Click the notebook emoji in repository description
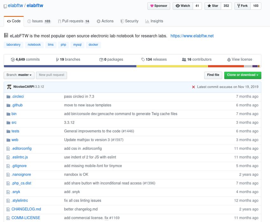The image size is (270, 222). [x=6, y=35]
